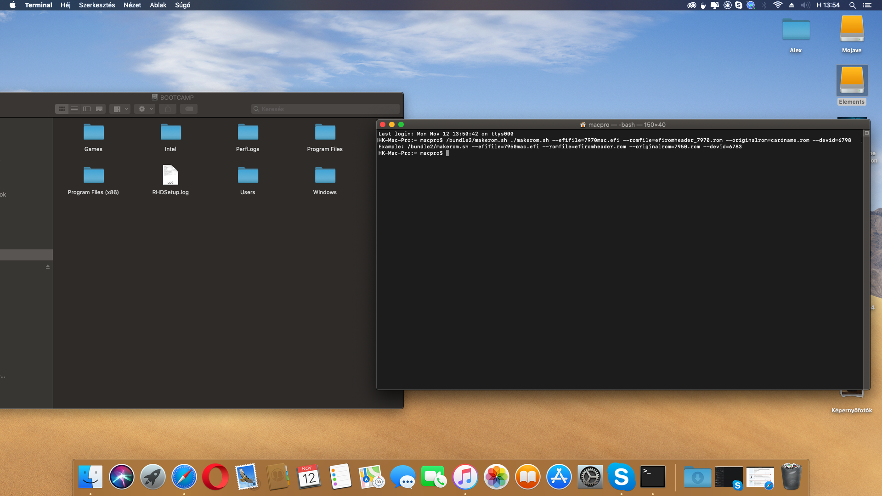Open Spotlight search in menu bar

point(852,5)
